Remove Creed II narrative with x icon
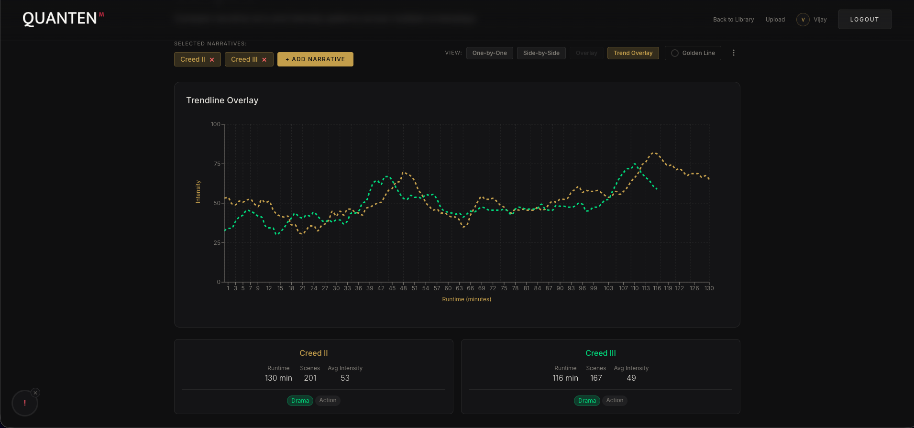Image resolution: width=914 pixels, height=428 pixels. point(212,60)
